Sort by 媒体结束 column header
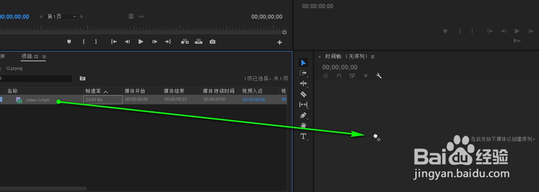This screenshot has height=192, width=539. pos(174,91)
